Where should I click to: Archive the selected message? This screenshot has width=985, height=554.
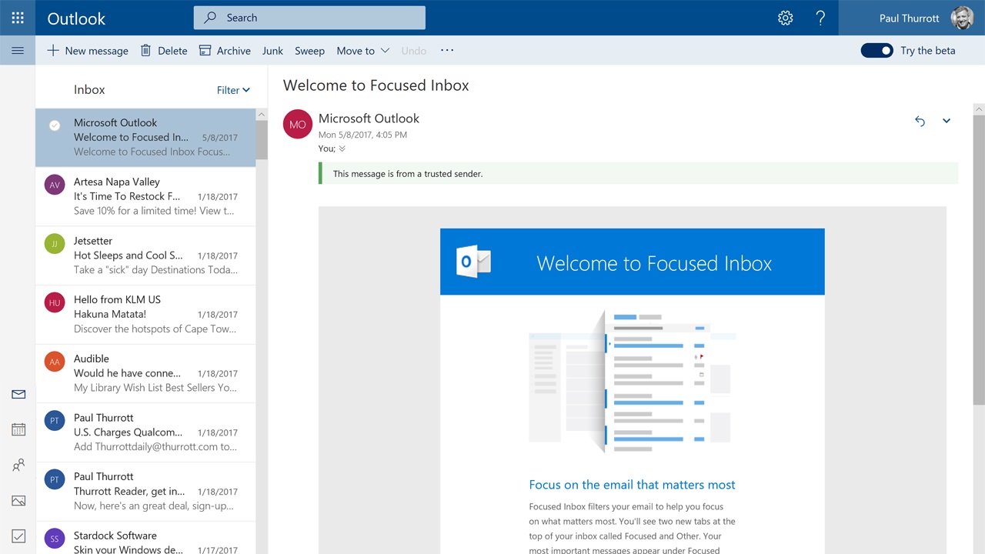point(225,50)
